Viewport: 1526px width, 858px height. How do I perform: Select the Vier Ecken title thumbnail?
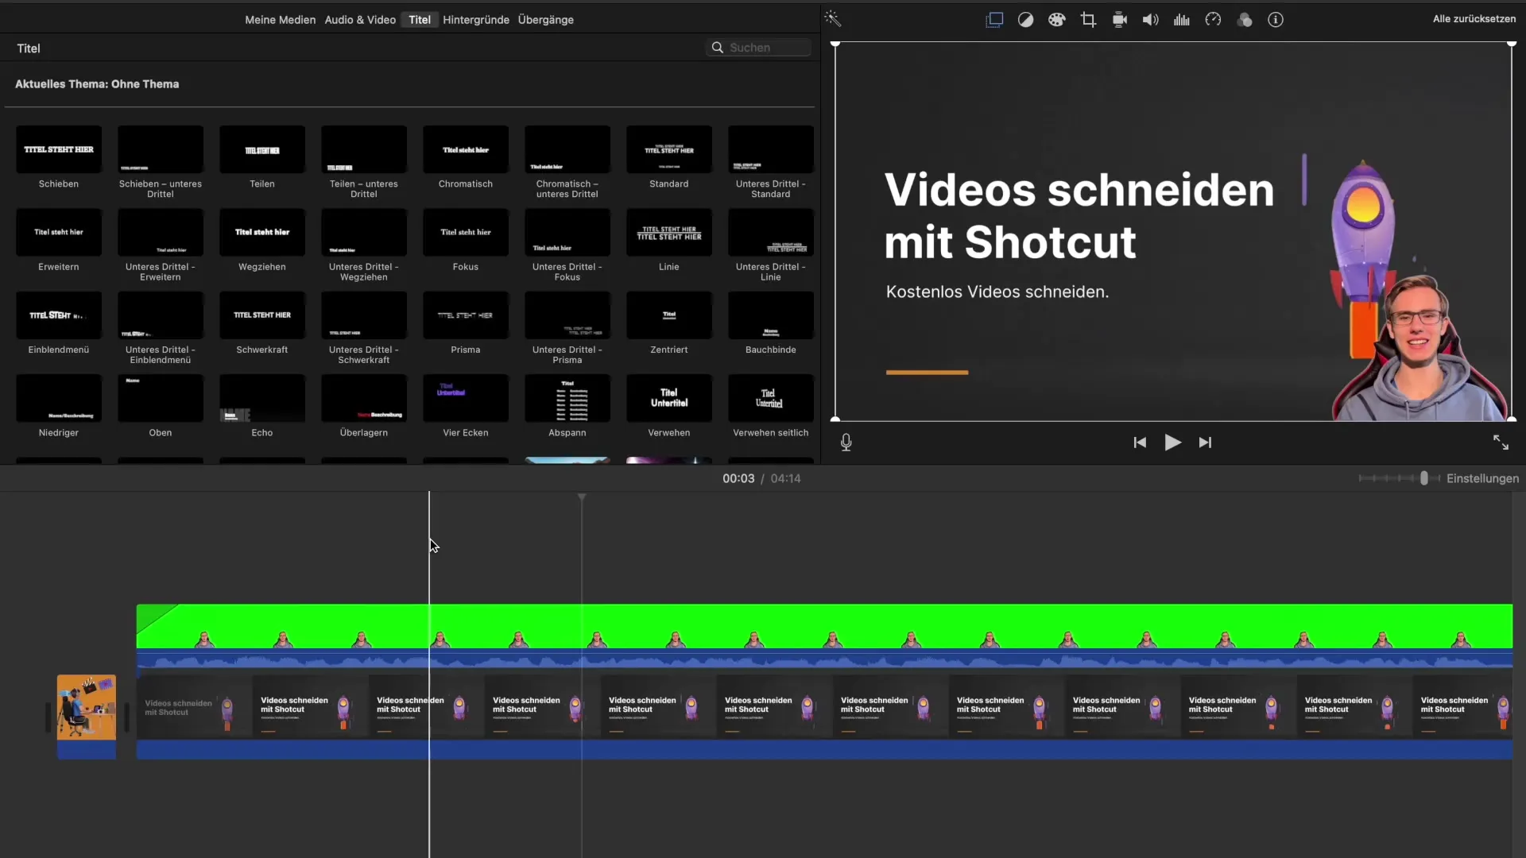coord(466,398)
